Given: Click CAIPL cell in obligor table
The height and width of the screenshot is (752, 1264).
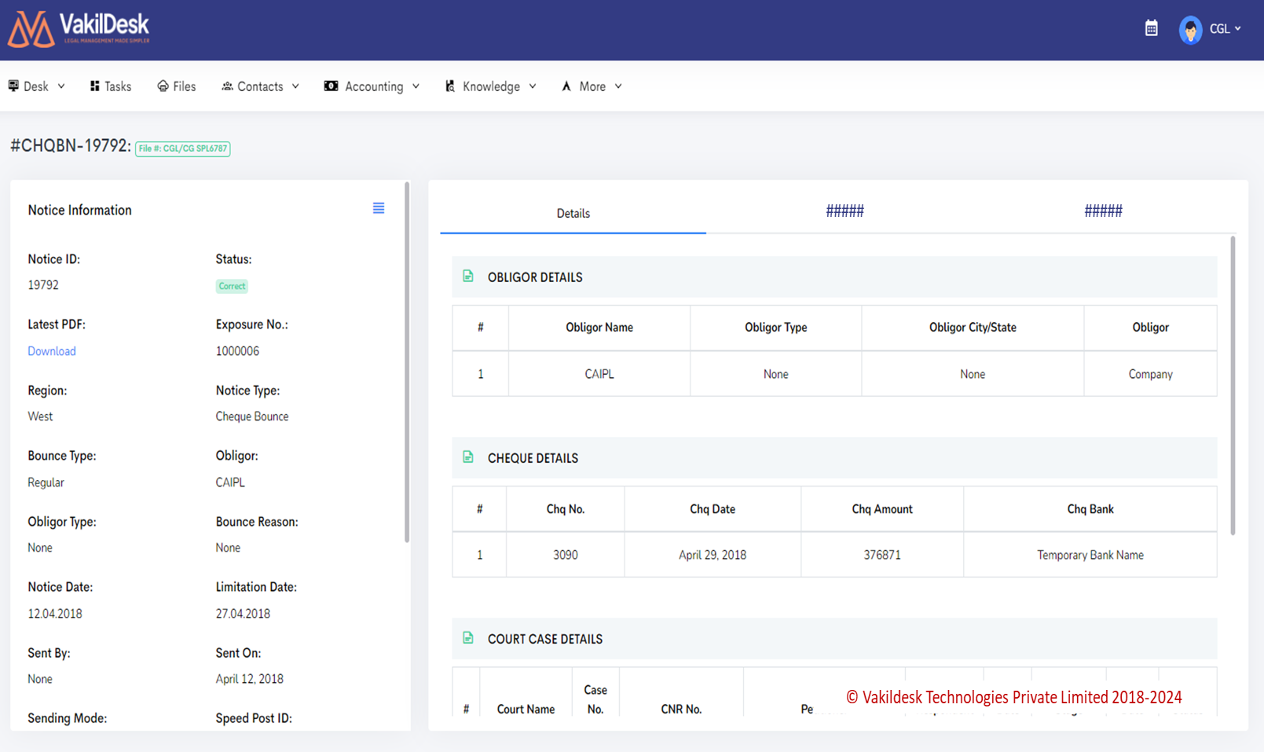Looking at the screenshot, I should tap(599, 374).
